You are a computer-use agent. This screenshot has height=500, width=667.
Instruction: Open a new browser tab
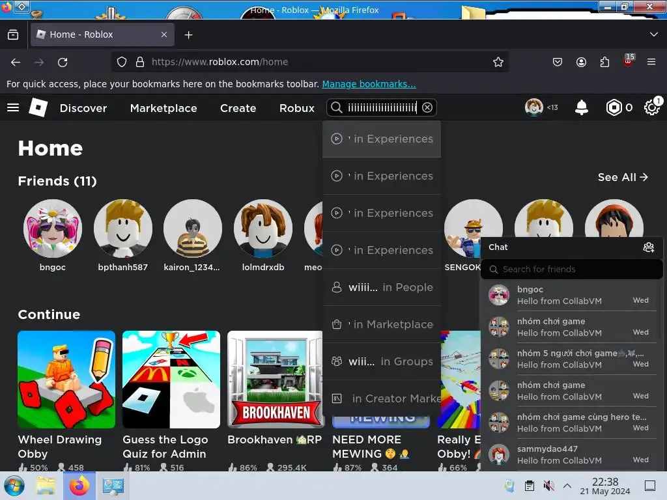click(188, 35)
